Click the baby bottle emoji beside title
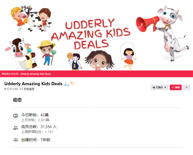The image size is (193, 155). [73, 84]
